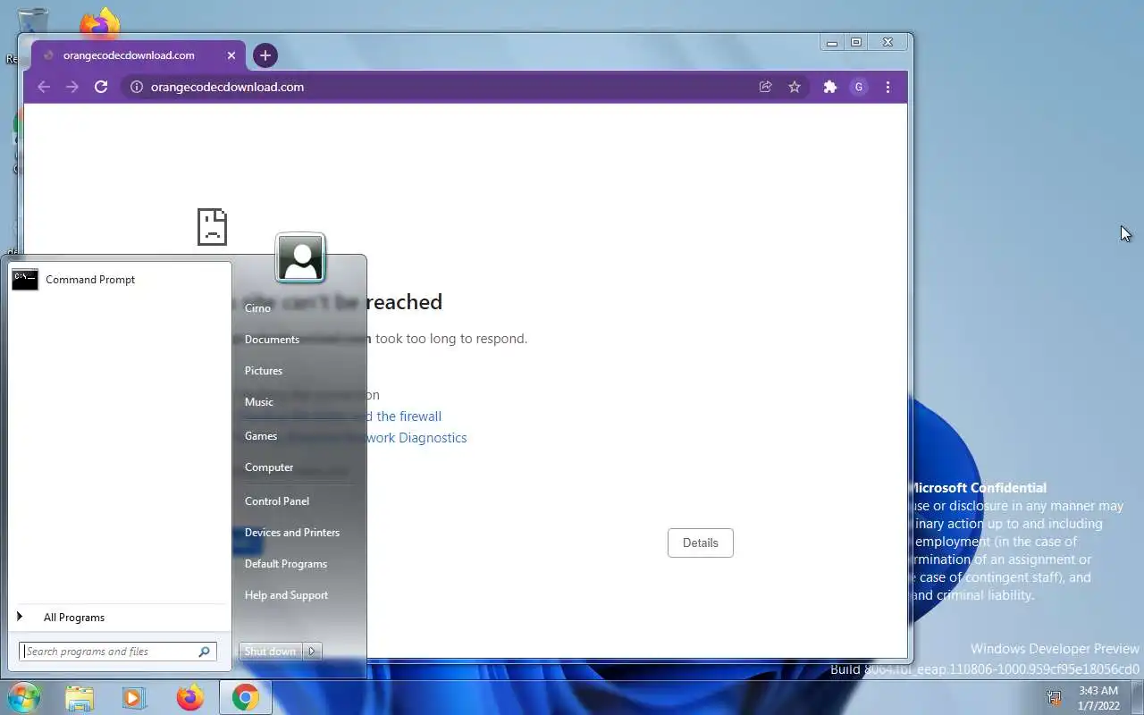Go forward in Chrome browser
The width and height of the screenshot is (1144, 715).
coord(72,87)
